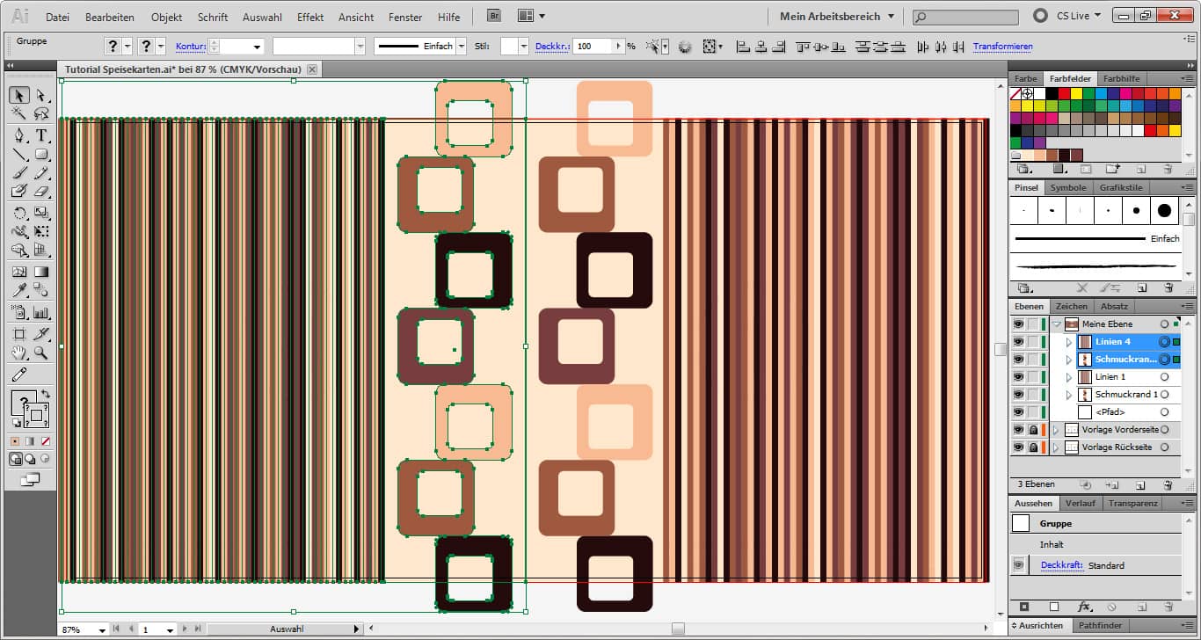Click the Transformieren link
The image size is (1201, 640).
coord(1002,47)
